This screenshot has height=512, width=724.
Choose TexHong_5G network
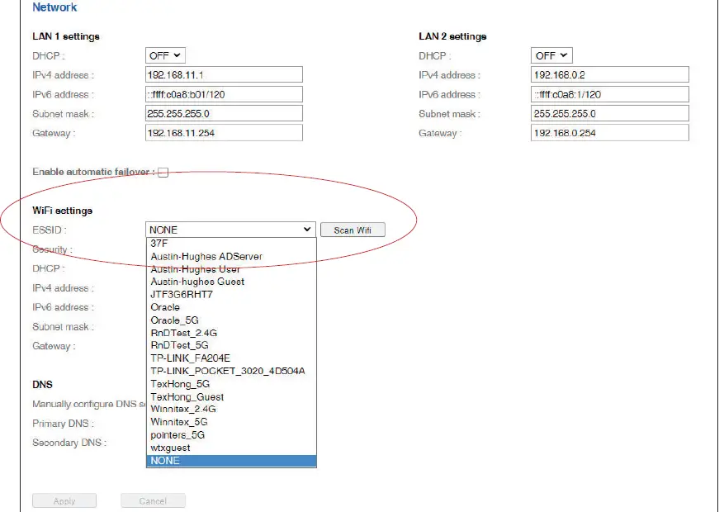231,384
